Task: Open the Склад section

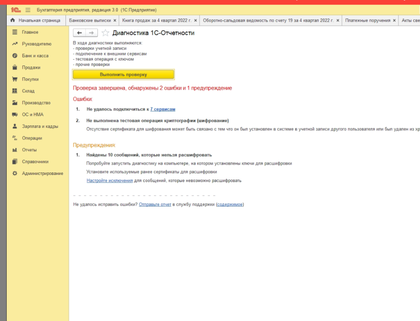Action: (x=28, y=91)
